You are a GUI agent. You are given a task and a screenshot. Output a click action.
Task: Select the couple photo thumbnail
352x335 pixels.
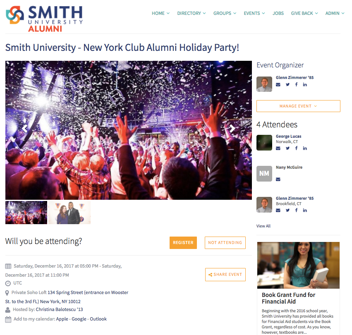click(69, 213)
